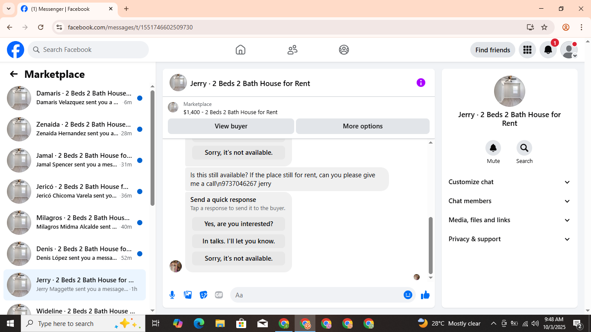The image size is (591, 332).
Task: Open the clock showing 9:48 AM
Action: click(553, 323)
